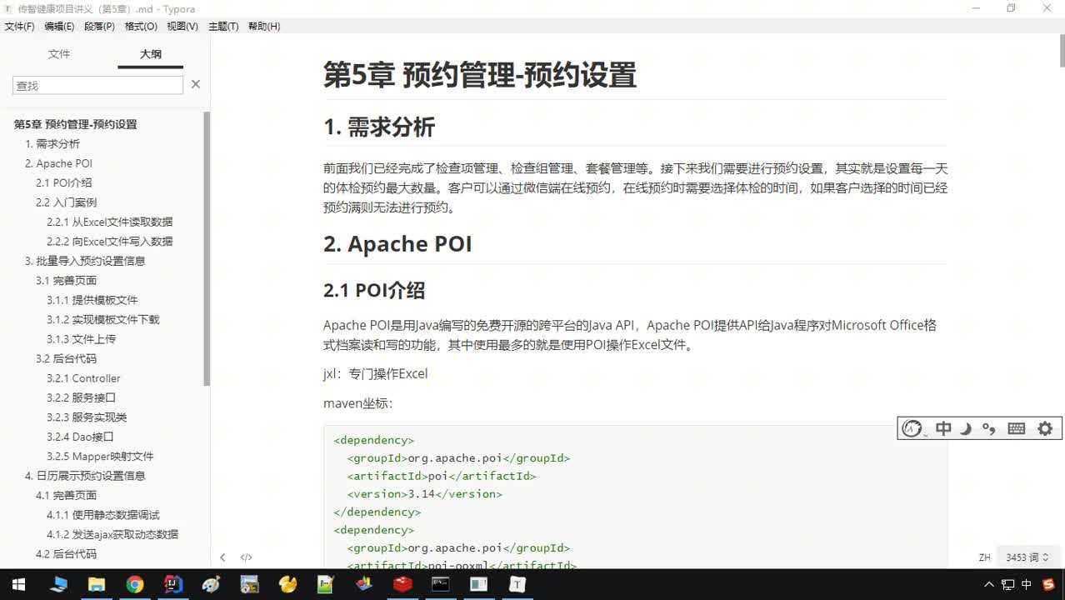This screenshot has width=1065, height=600.
Task: Open the 格式(O) menu
Action: pyautogui.click(x=141, y=27)
